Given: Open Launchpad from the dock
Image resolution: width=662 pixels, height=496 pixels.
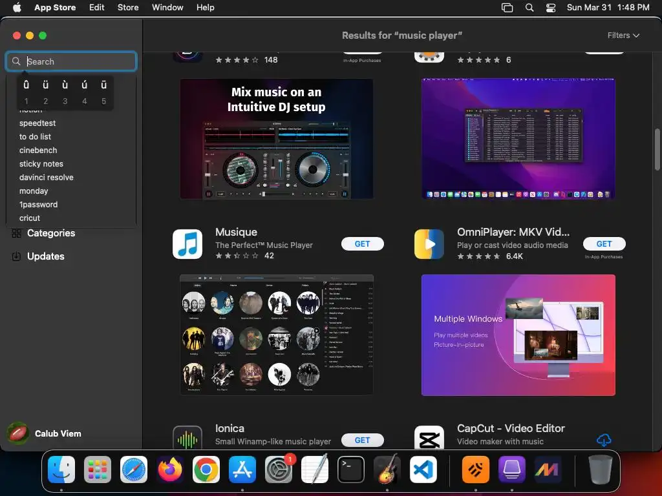Looking at the screenshot, I should (x=98, y=470).
